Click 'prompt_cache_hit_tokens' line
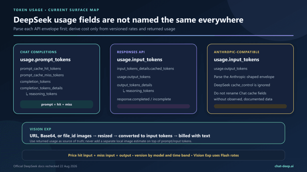Screen dimensions: 307x172 point(40,68)
